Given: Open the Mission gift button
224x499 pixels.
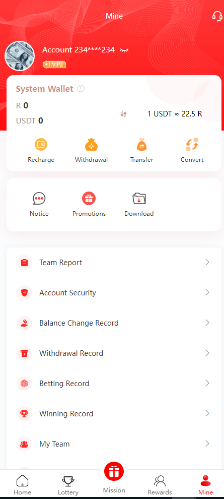Looking at the screenshot, I should coord(114,472).
